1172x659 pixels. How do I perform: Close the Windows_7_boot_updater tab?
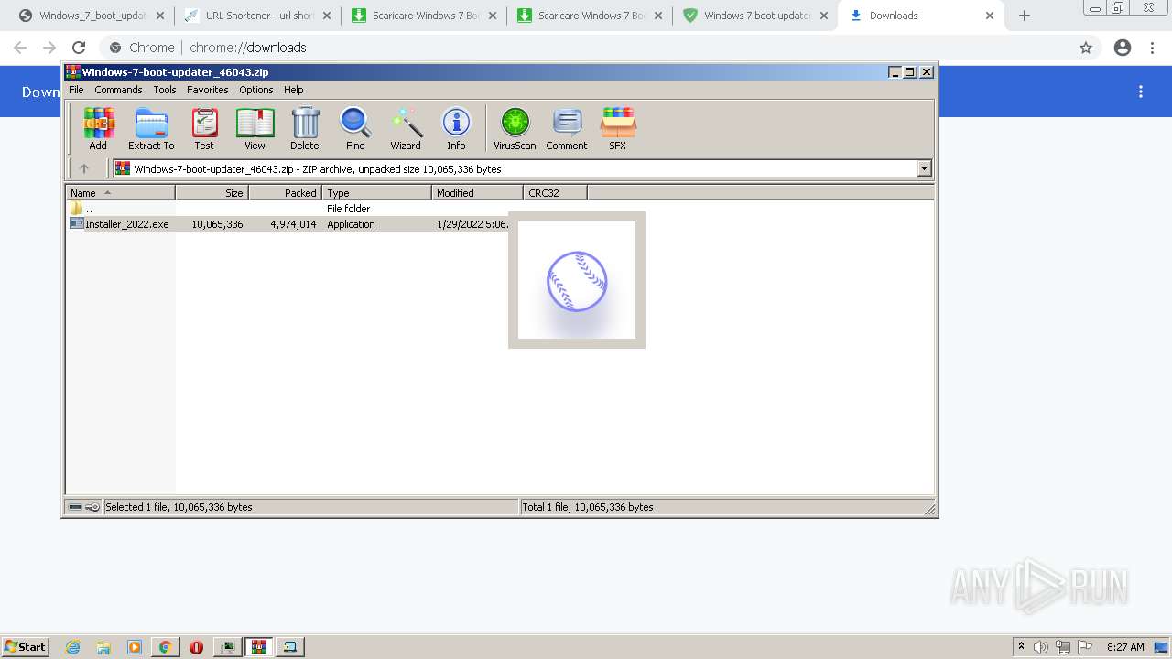point(160,16)
